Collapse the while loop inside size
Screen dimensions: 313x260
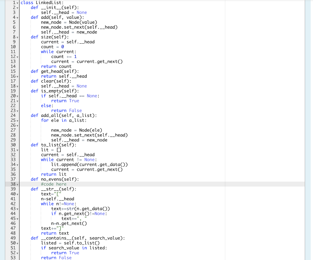click(x=17, y=56)
